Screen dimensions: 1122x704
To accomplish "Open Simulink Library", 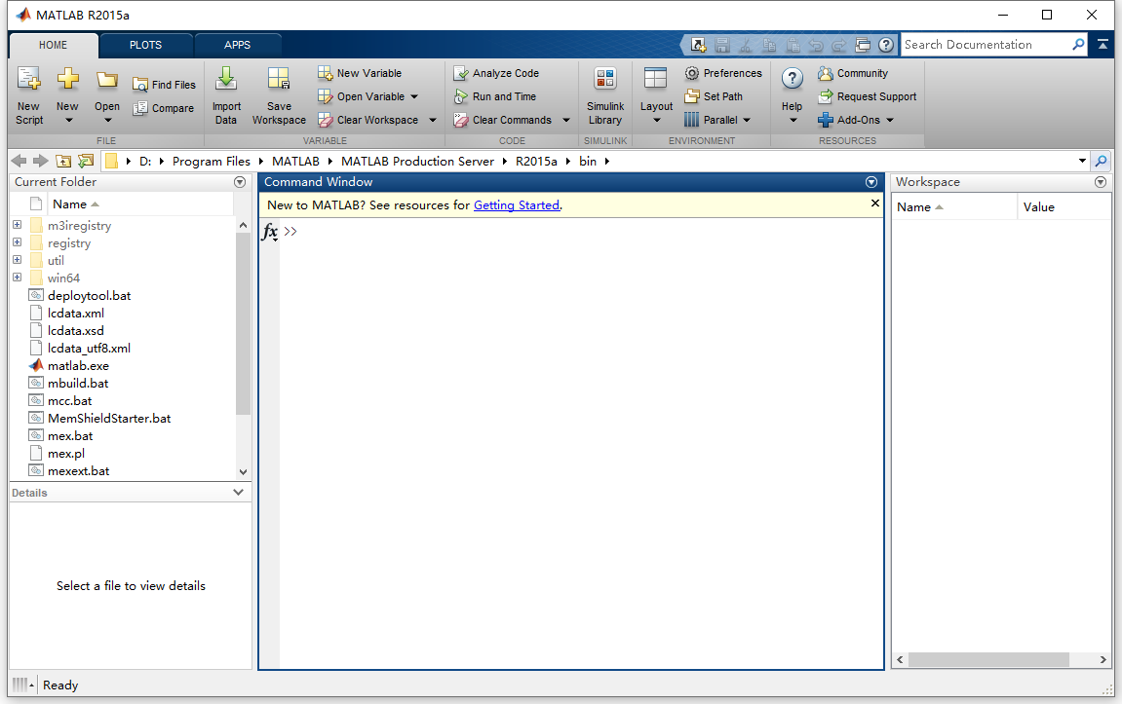I will [605, 95].
